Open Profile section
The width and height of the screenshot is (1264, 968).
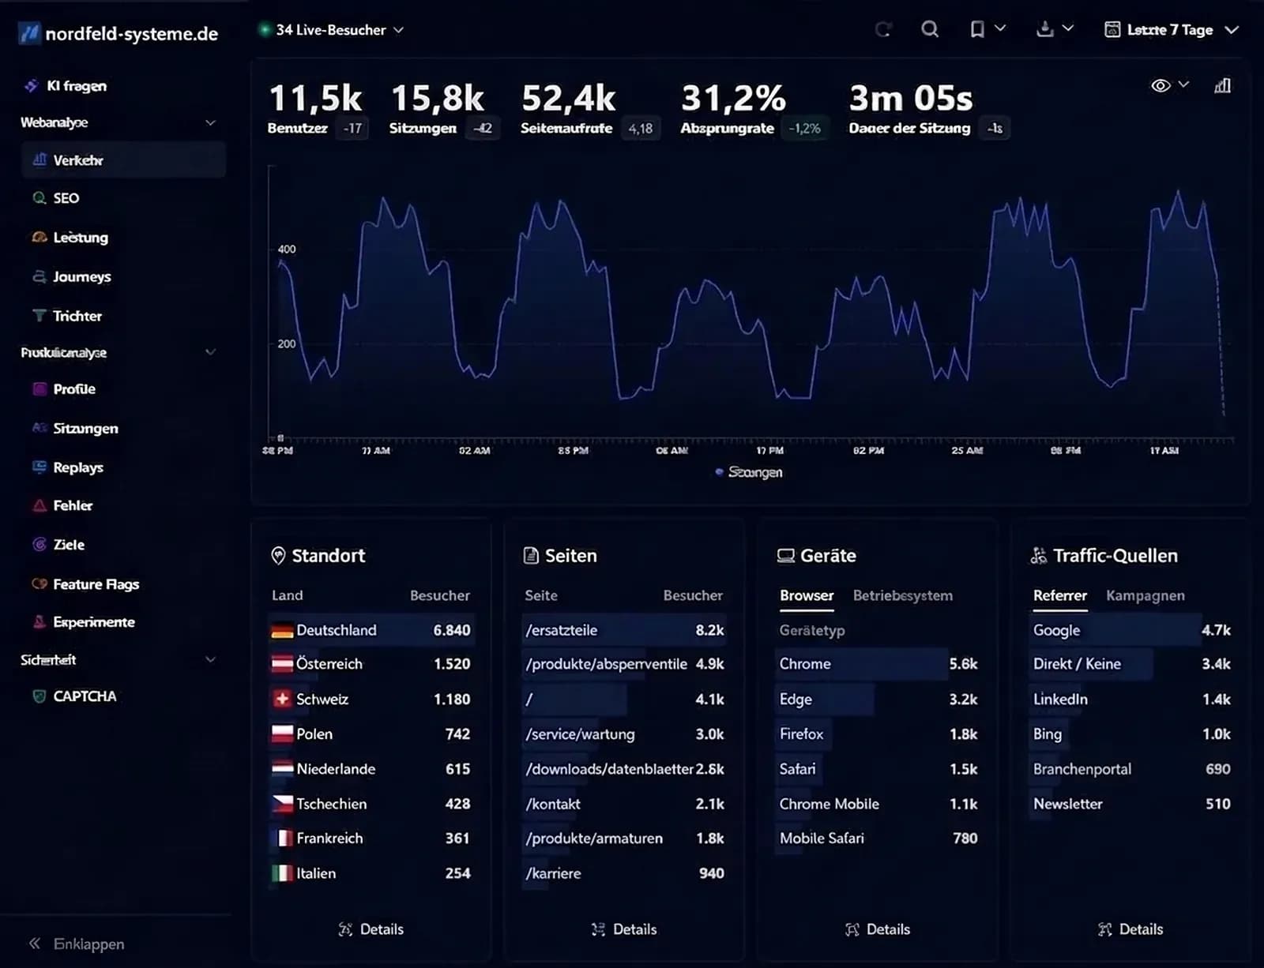63,389
